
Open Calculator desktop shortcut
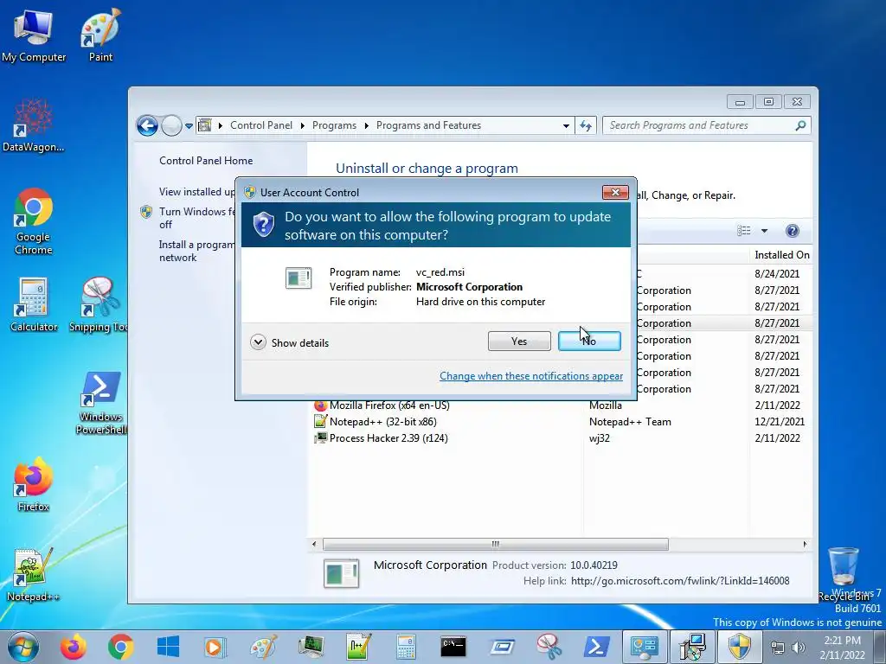tap(34, 305)
